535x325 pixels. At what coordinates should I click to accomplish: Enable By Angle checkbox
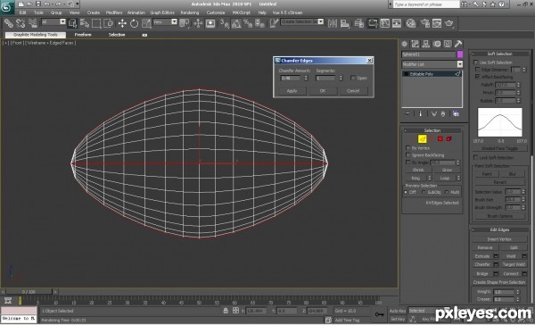pos(408,162)
